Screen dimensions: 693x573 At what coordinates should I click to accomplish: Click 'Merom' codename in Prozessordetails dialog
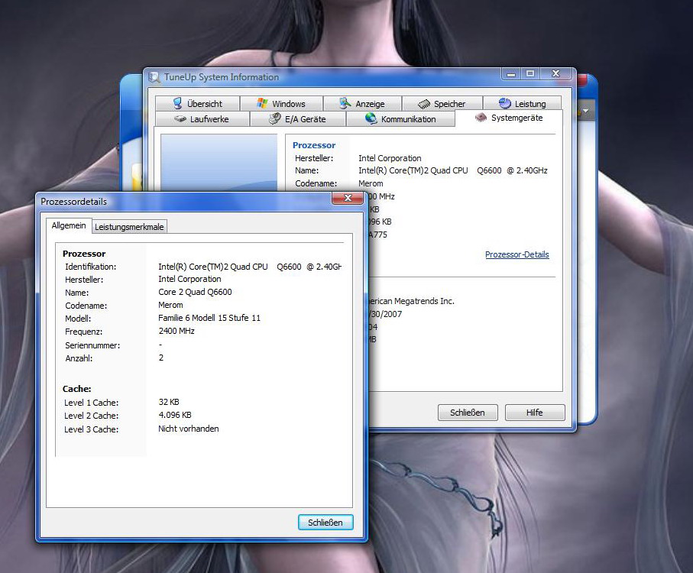170,305
